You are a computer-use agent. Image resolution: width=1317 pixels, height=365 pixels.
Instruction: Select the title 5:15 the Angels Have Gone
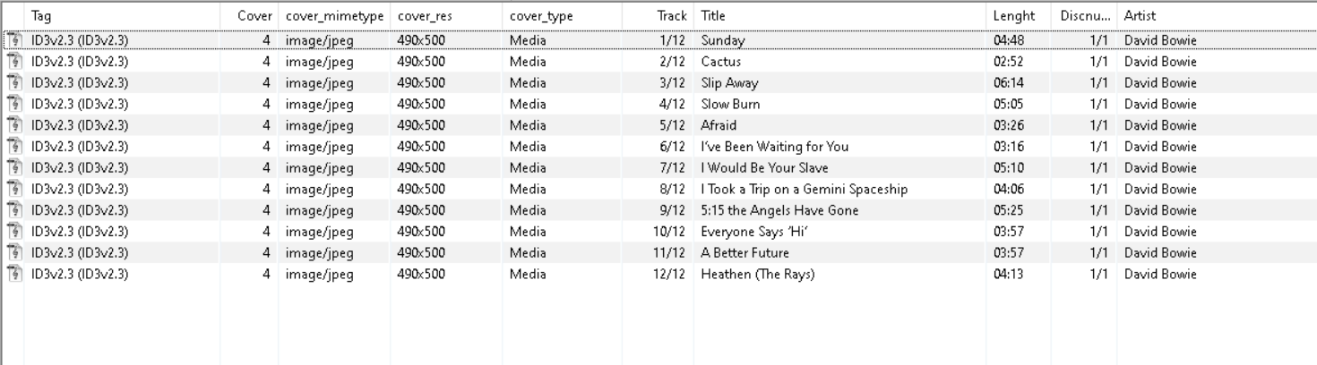(x=779, y=211)
